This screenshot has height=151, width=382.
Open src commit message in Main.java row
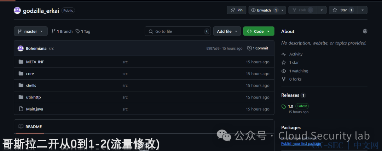[125, 109]
